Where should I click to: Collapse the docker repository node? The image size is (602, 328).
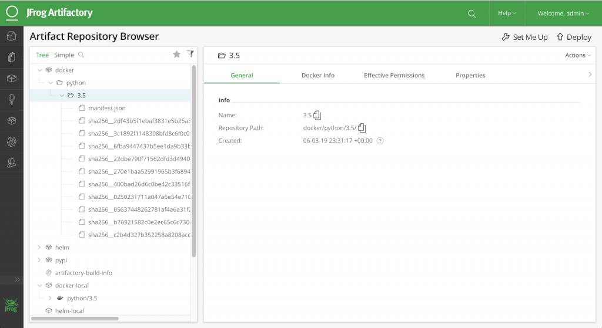pos(39,70)
